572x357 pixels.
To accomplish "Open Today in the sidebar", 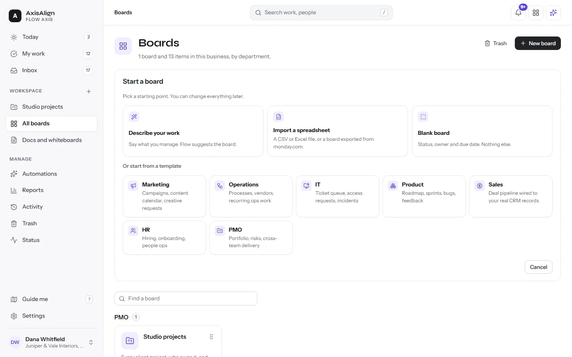I will (x=51, y=37).
